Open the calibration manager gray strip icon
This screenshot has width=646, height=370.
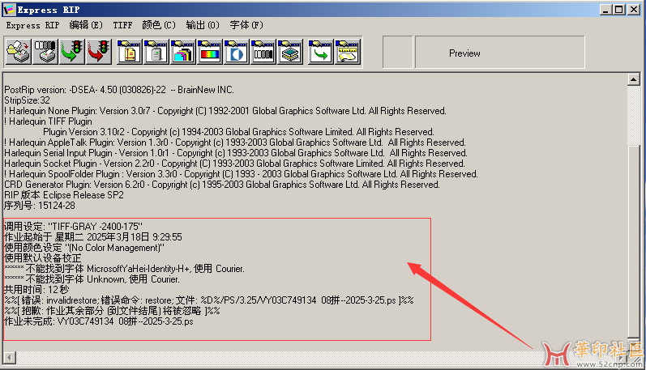click(263, 52)
